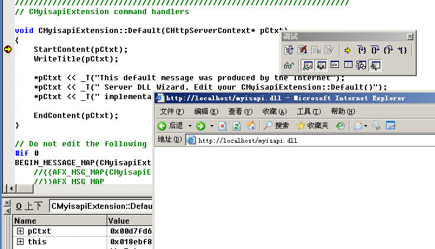Click Step Into icon in Debug toolbar
The height and width of the screenshot is (249, 435).
[361, 50]
